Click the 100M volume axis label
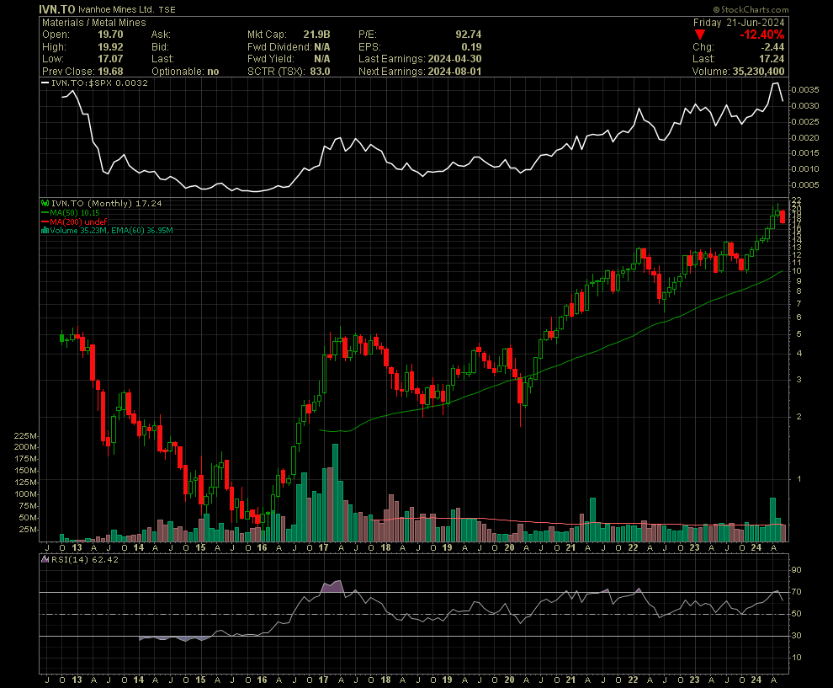The image size is (833, 688). click(25, 494)
